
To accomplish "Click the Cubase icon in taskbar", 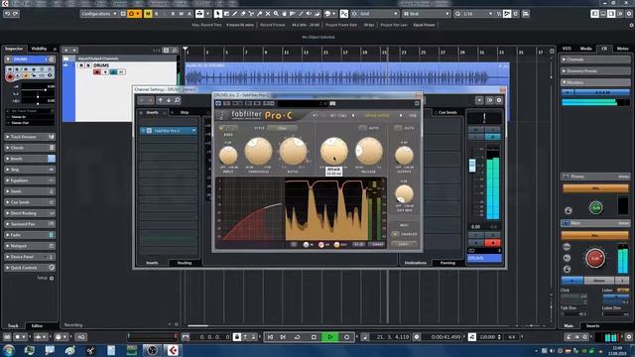I will tap(173, 350).
